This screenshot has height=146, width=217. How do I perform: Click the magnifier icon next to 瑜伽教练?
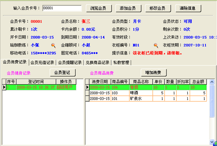[x=53, y=46]
